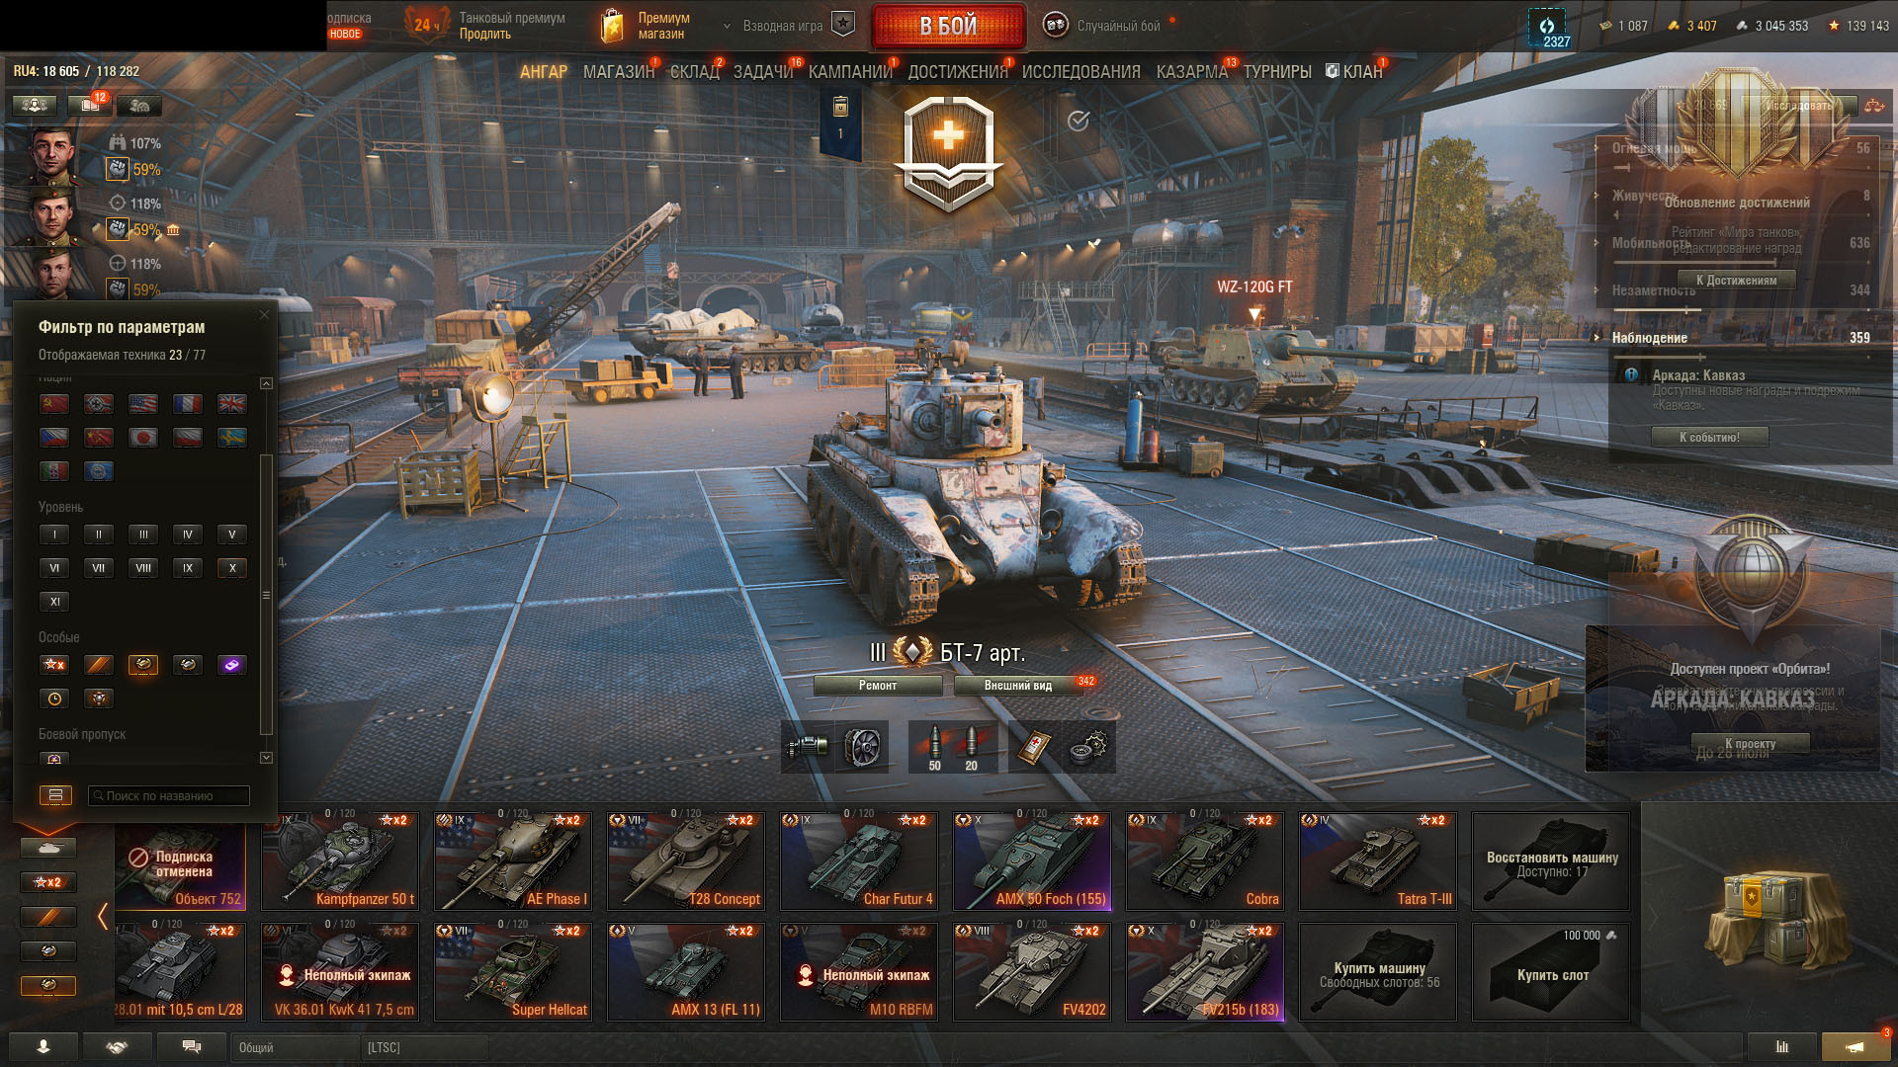Toggle the USSR nation filter flag
The image size is (1898, 1067).
[x=54, y=404]
